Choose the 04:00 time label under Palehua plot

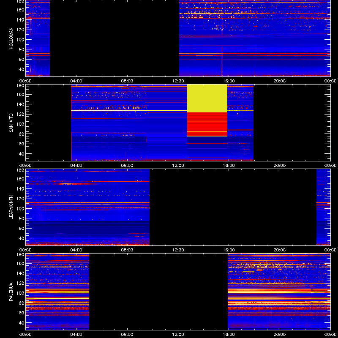point(76,335)
